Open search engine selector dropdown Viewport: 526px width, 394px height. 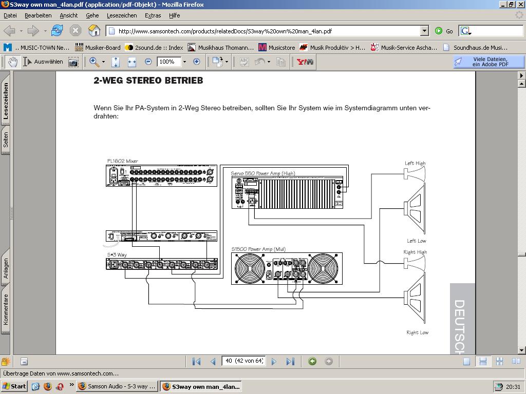click(x=466, y=31)
